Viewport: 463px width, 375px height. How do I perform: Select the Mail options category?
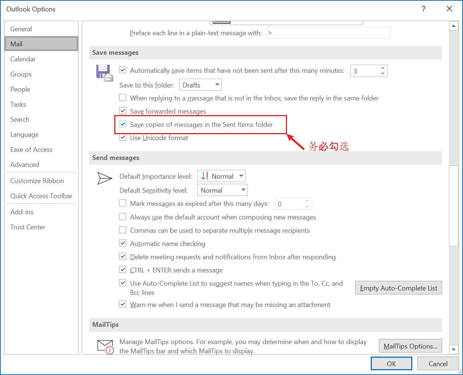coord(41,44)
